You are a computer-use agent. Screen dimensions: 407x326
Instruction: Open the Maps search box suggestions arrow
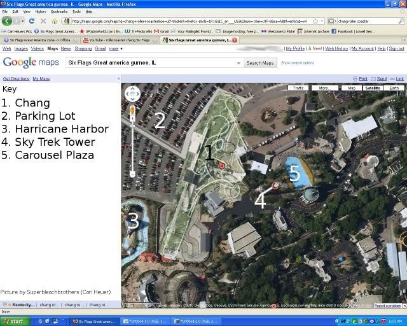[x=238, y=63]
